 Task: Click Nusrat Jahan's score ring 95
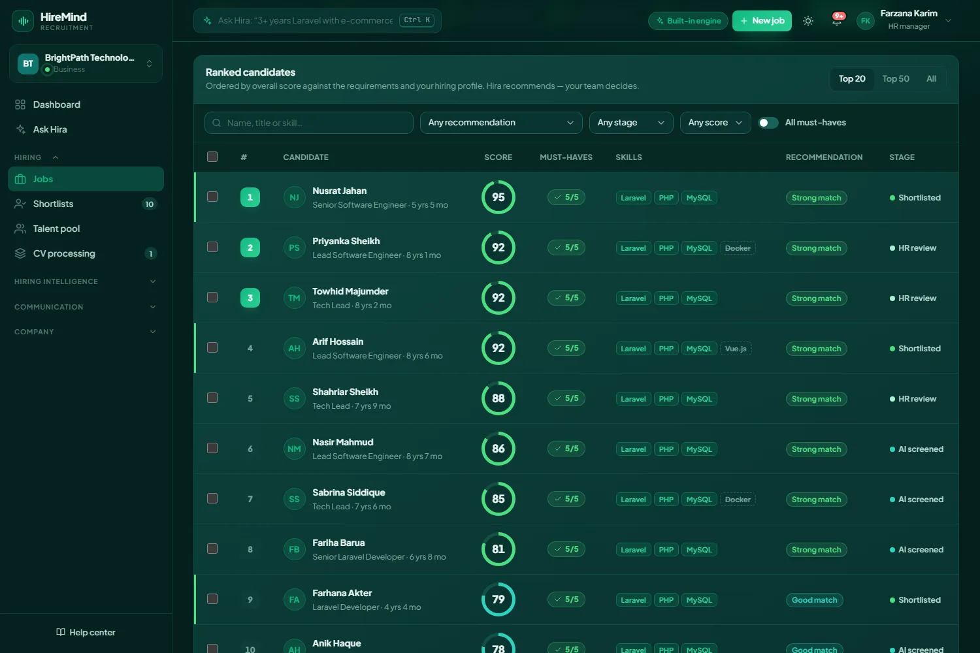point(498,197)
